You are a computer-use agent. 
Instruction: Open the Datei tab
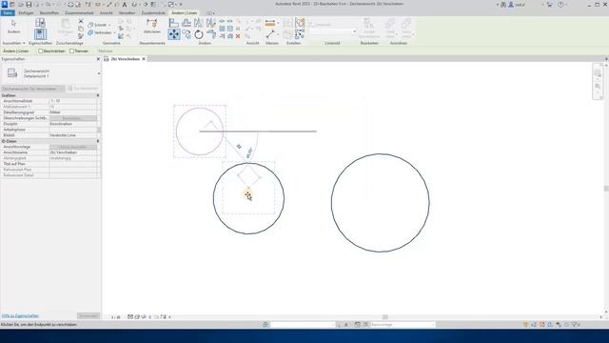click(x=8, y=12)
